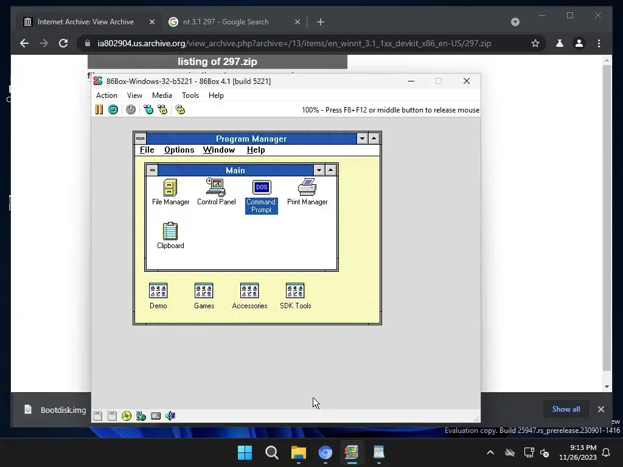Screen dimensions: 623x467
Task: Open the 86Box Help menu
Action: click(x=216, y=95)
